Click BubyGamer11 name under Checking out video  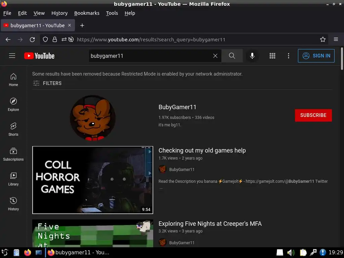click(182, 170)
